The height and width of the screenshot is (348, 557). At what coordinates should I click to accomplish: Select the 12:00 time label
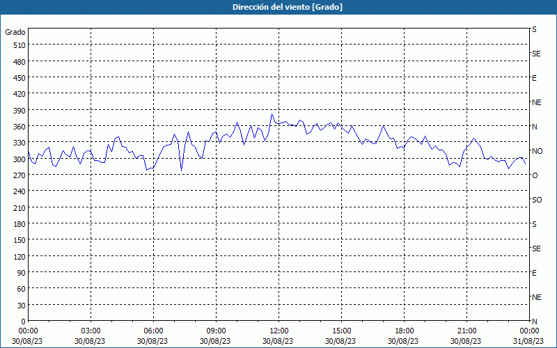[279, 331]
